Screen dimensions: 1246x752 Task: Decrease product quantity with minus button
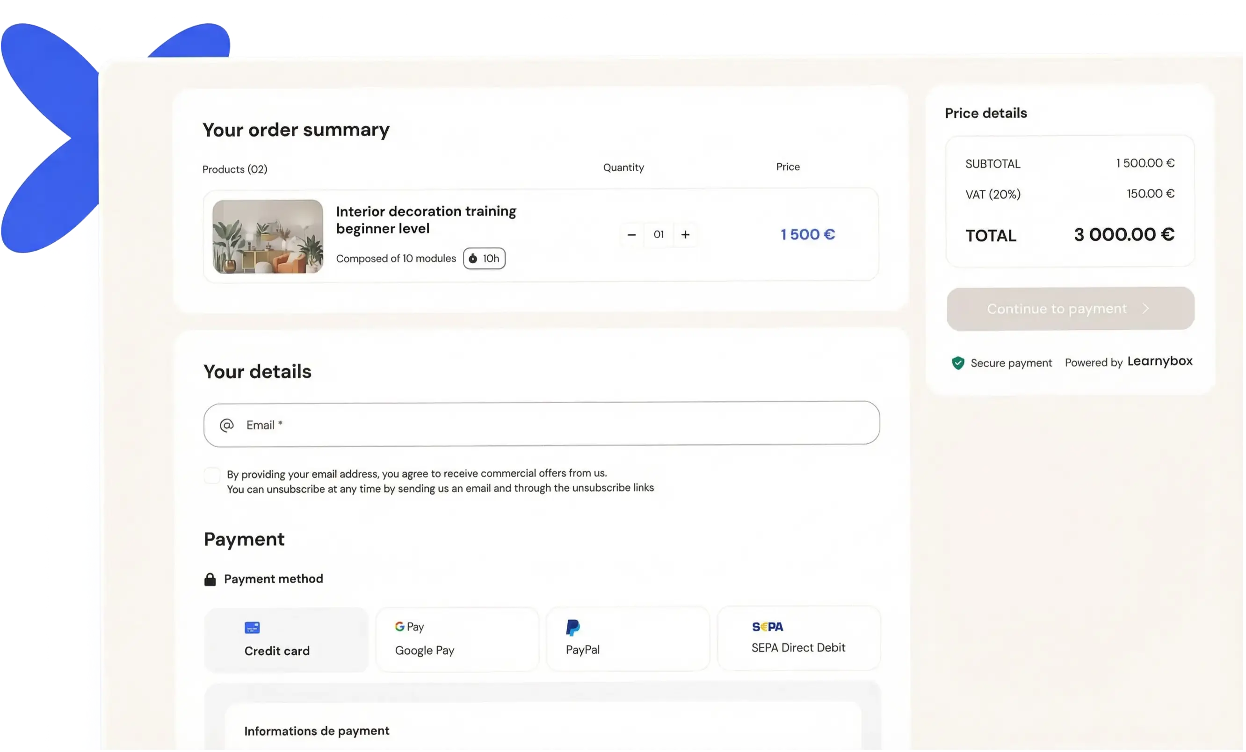(x=631, y=234)
